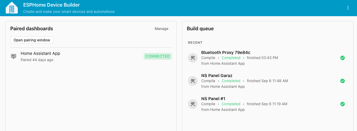Click the build tools icon for Bluetooth Proxy 79e84c
This screenshot has width=357, height=131.
tap(193, 58)
